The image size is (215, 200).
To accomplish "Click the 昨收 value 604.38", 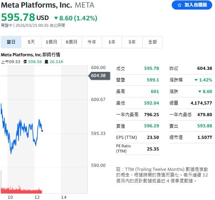I will click(x=205, y=68).
